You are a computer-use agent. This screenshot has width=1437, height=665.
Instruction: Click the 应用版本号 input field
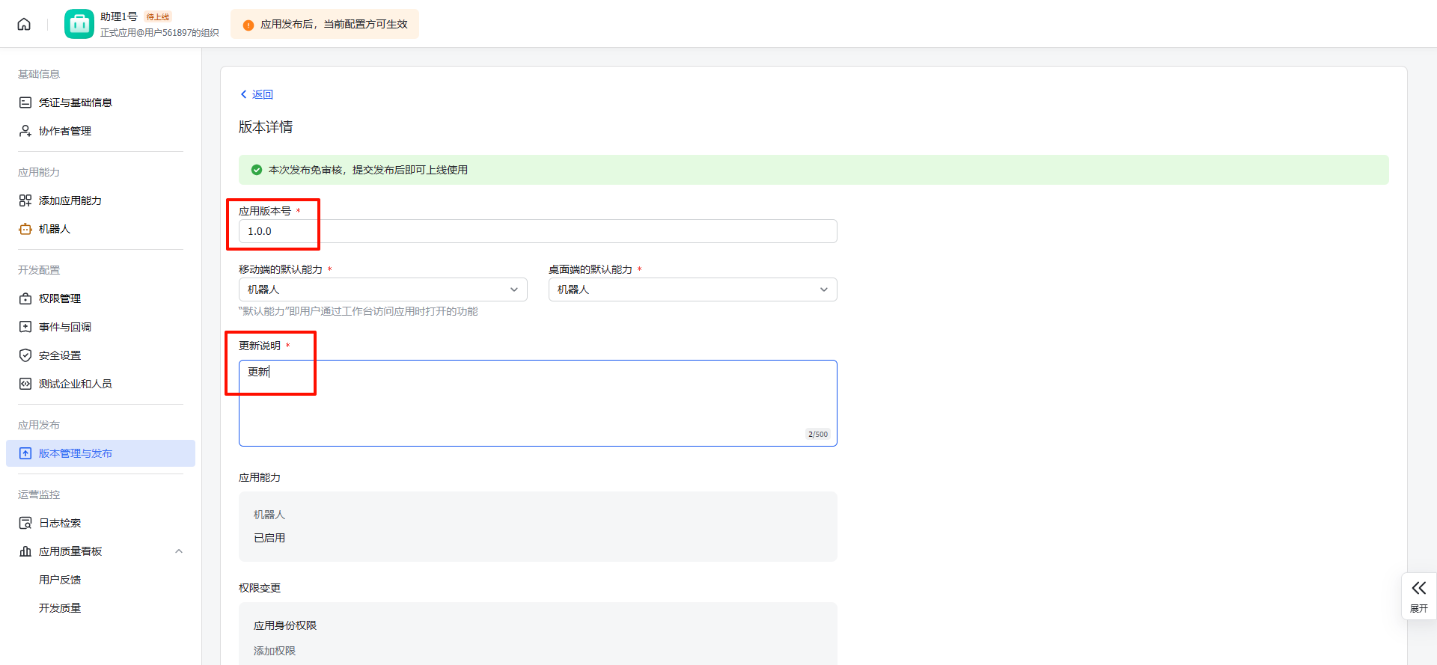coord(537,231)
